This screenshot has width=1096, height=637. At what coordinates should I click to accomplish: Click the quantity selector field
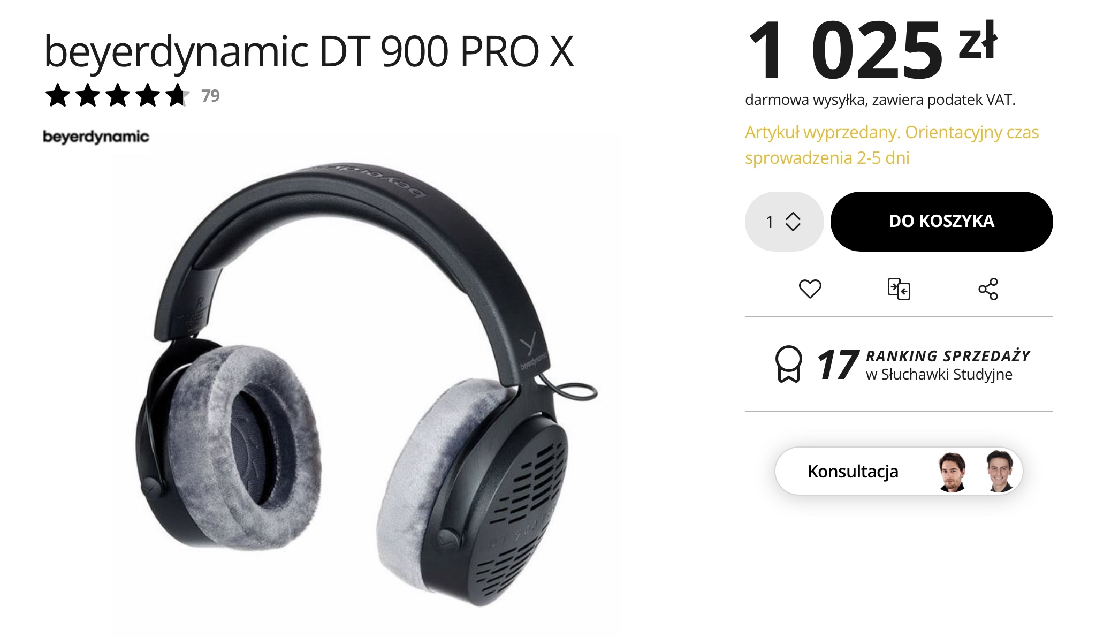tap(784, 222)
